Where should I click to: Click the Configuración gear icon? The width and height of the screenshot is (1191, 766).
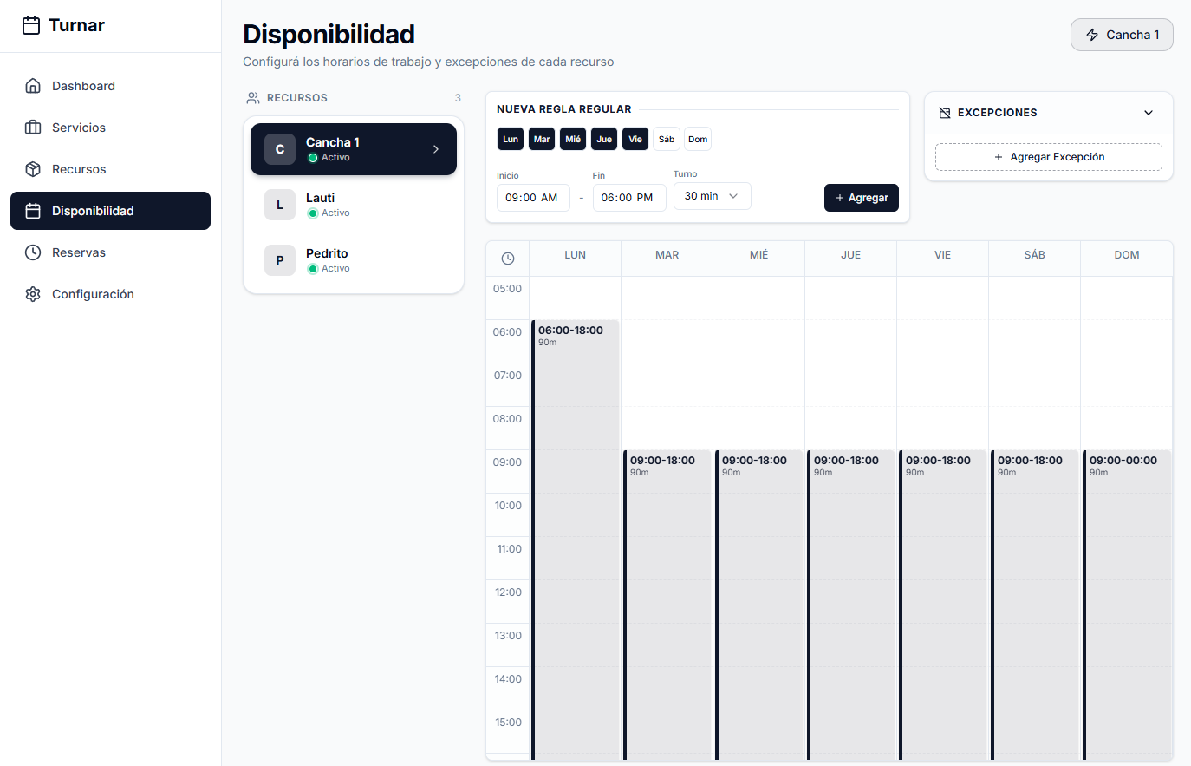pyautogui.click(x=33, y=294)
